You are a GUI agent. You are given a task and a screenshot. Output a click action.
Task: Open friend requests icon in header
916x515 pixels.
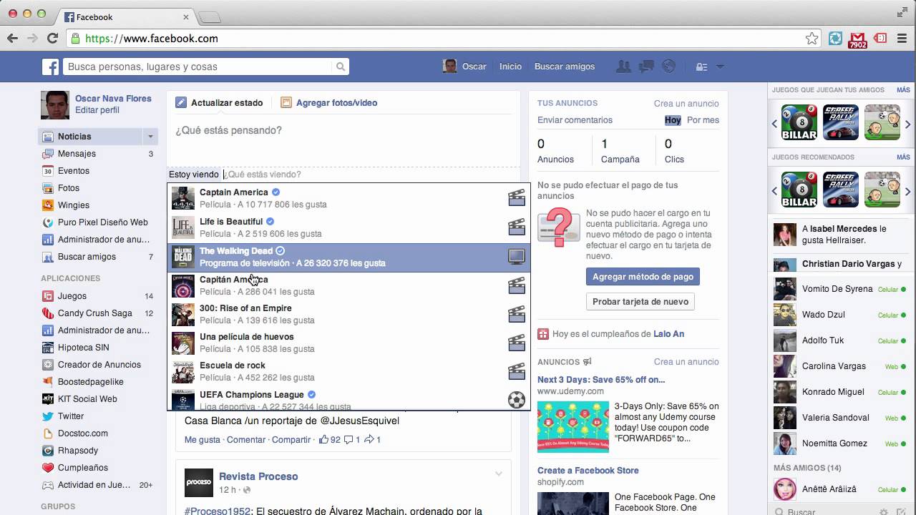pos(624,67)
